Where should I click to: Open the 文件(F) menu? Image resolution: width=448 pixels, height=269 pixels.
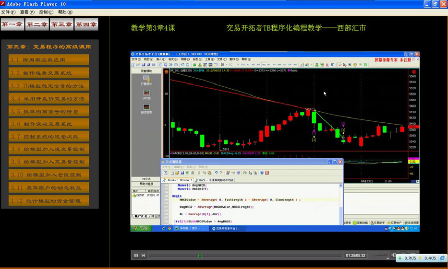click(x=8, y=12)
